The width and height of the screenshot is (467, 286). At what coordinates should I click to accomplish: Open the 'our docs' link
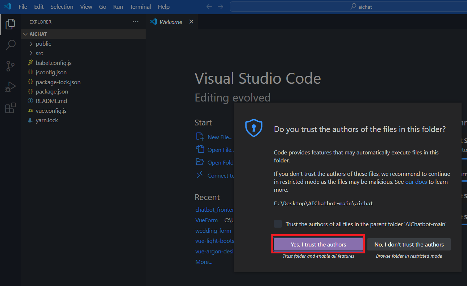click(416, 182)
